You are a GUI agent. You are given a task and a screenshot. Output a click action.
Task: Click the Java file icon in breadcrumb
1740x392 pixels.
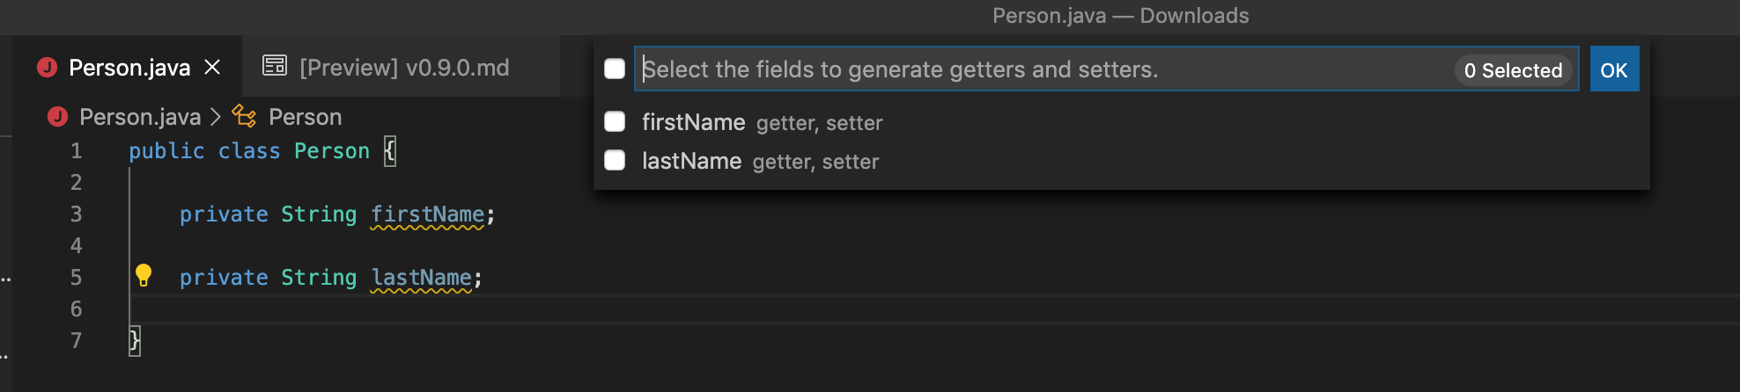[x=58, y=116]
